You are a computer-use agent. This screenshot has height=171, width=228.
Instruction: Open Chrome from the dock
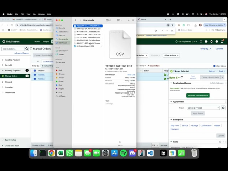tap(51, 153)
